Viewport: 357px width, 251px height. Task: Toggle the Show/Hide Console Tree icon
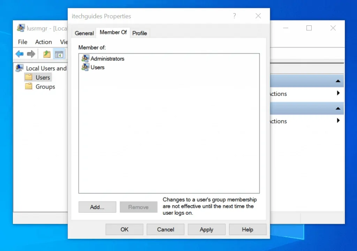point(59,54)
